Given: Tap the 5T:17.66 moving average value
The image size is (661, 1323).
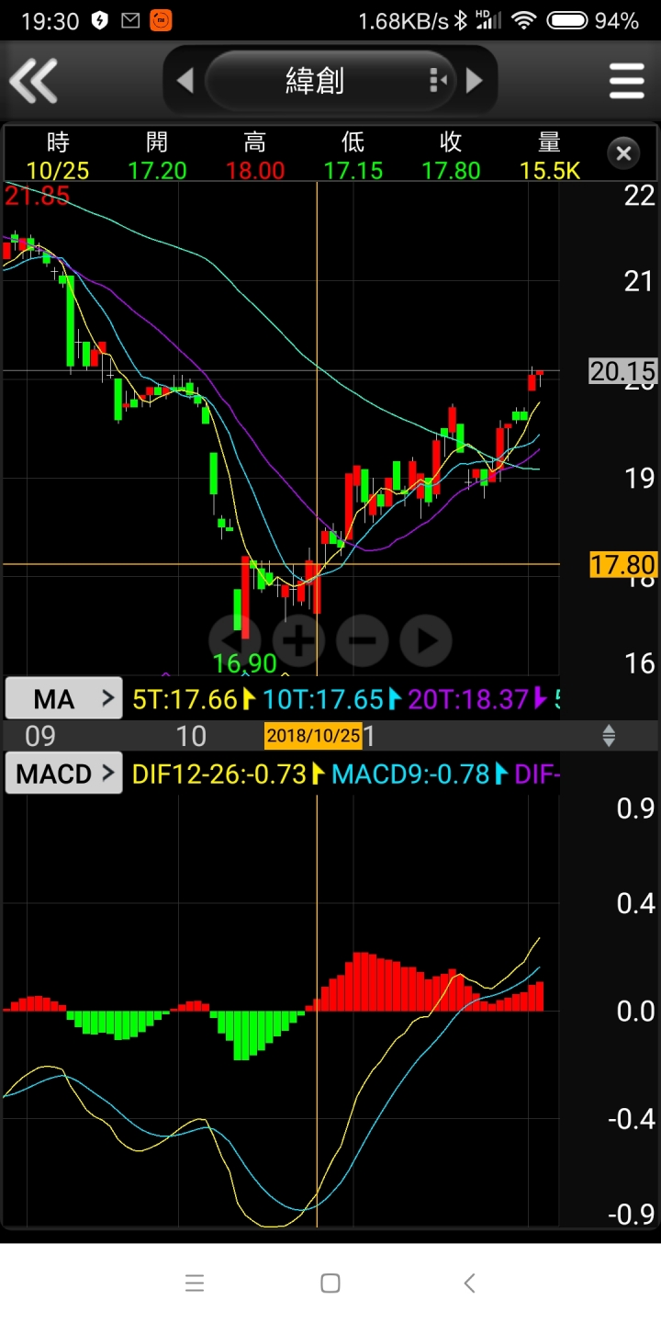Looking at the screenshot, I should [185, 699].
